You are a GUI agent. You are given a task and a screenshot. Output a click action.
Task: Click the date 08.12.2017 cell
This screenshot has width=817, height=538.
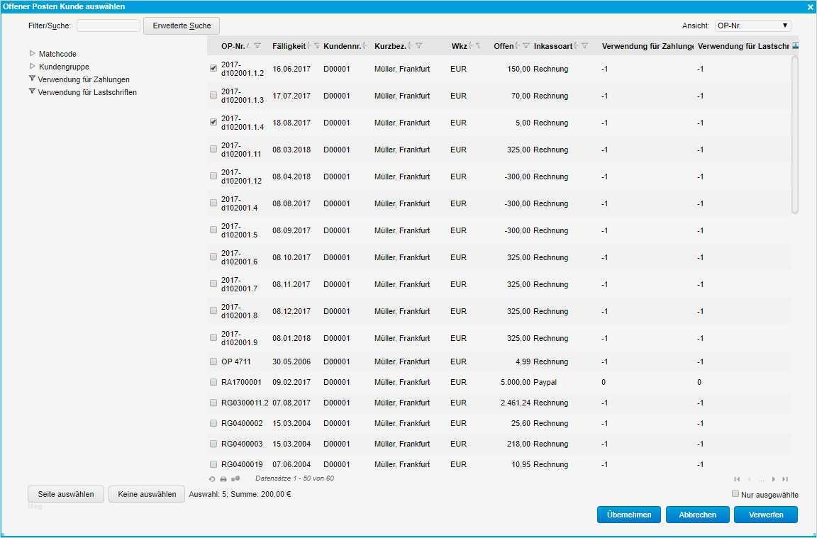click(291, 311)
